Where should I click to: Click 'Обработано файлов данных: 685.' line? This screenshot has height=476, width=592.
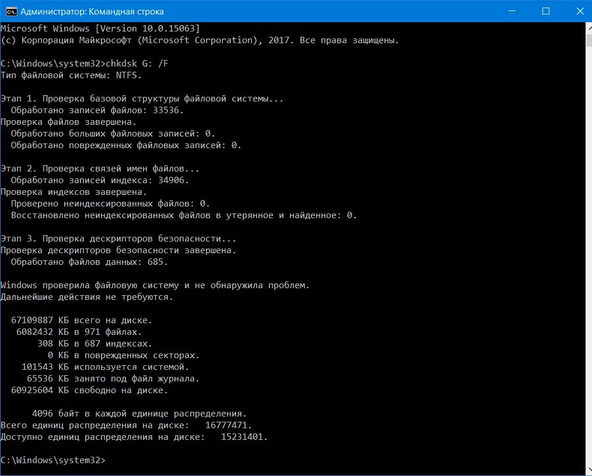89,262
